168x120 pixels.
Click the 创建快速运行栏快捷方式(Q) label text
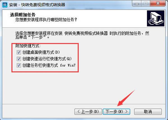[47, 59]
